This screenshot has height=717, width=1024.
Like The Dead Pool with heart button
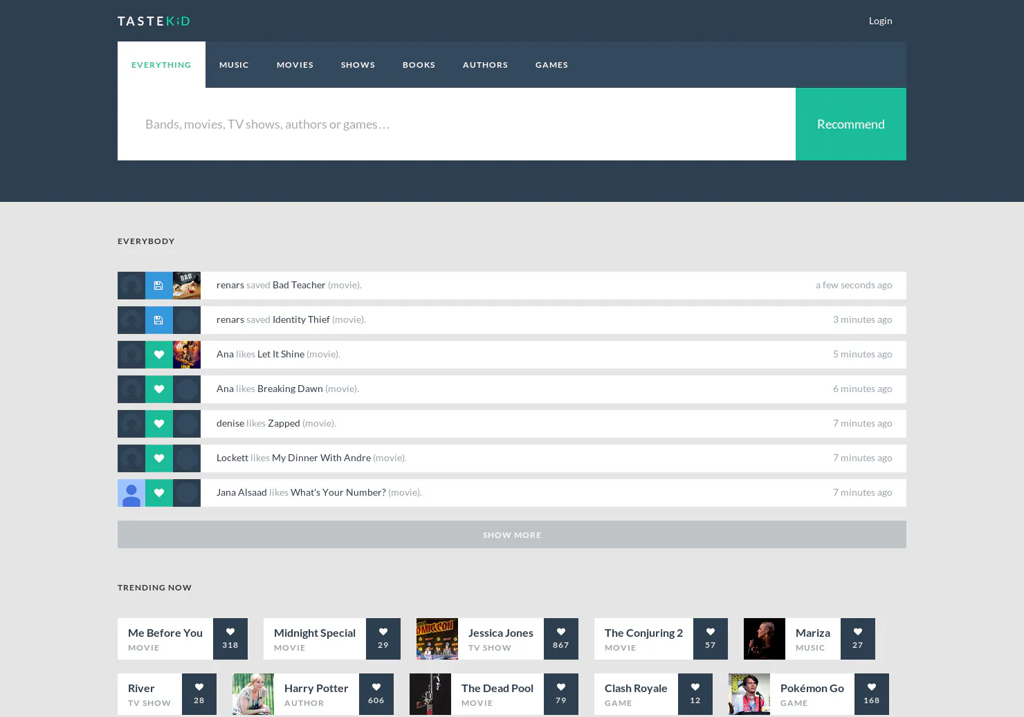click(x=561, y=694)
